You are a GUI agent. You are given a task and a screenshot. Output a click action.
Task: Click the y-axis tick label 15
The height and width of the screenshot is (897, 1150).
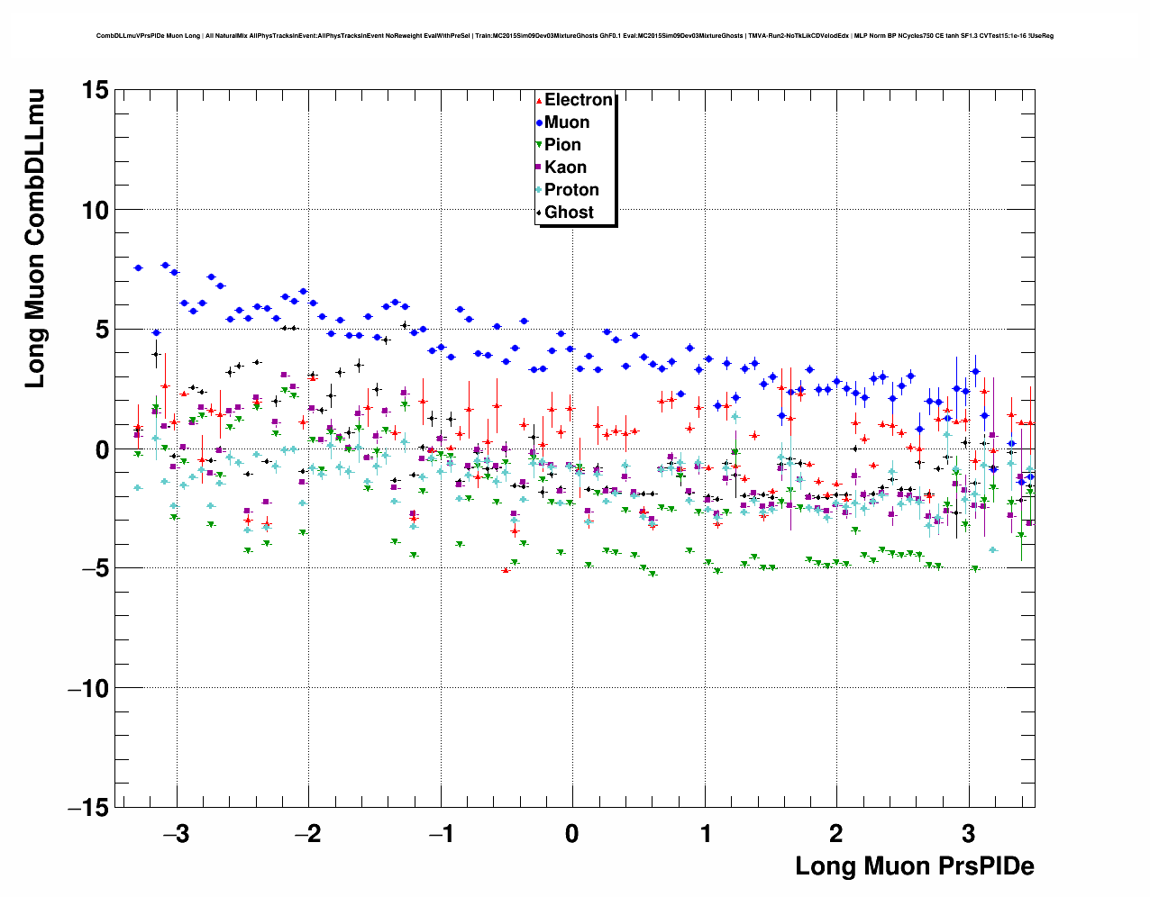click(x=96, y=90)
